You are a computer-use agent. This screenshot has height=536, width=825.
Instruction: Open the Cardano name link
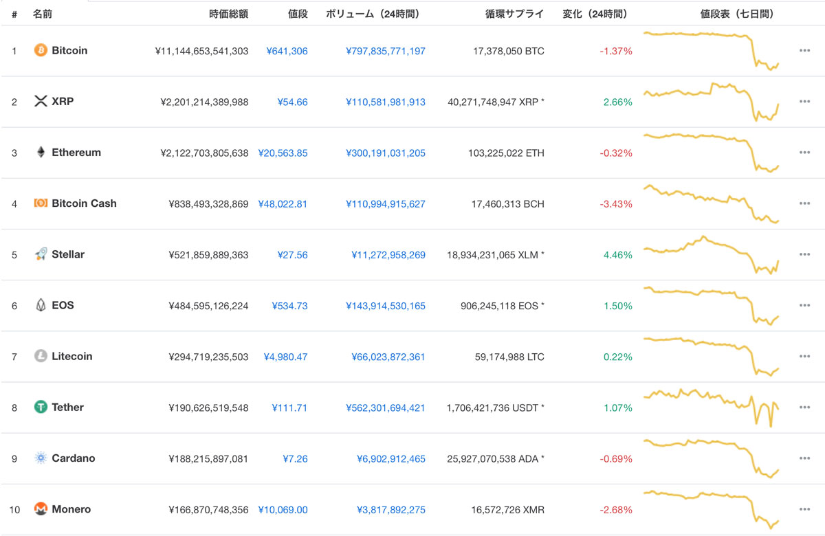(x=74, y=458)
